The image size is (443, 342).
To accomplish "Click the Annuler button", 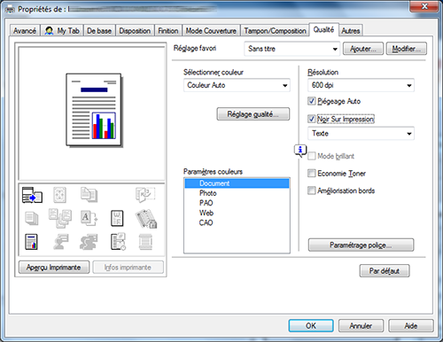I will (x=361, y=326).
